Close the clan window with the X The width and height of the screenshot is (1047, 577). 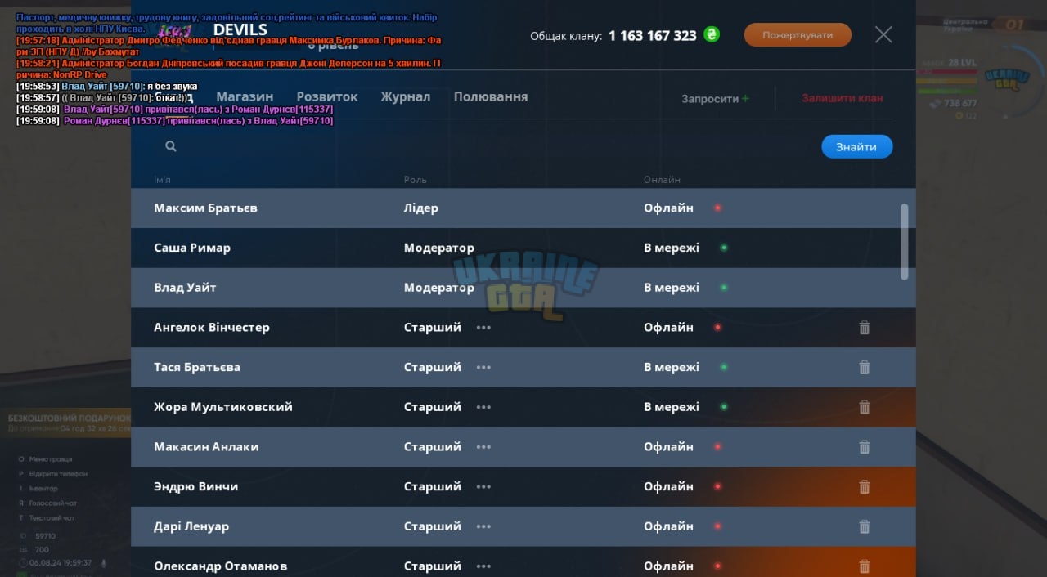(x=883, y=34)
